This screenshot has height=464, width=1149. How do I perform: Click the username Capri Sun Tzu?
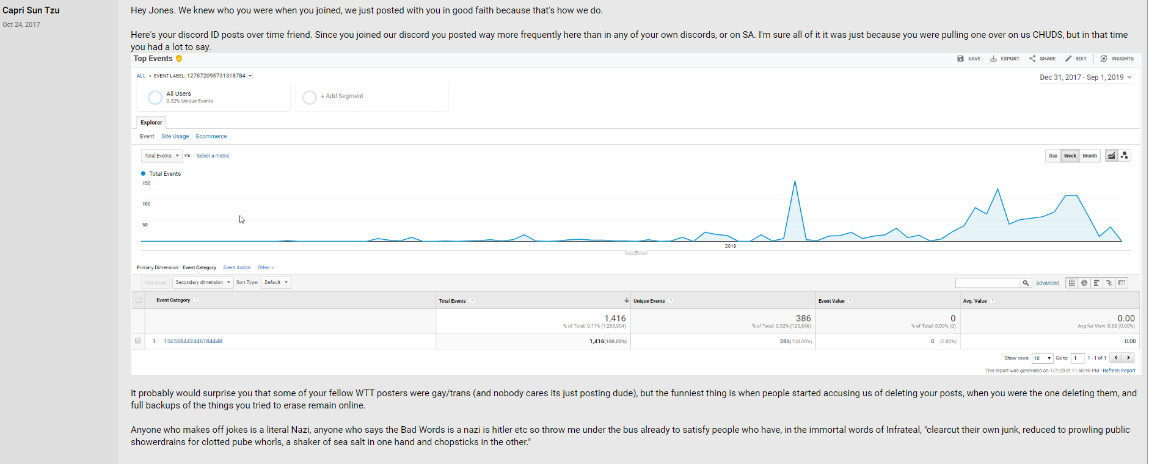click(31, 10)
